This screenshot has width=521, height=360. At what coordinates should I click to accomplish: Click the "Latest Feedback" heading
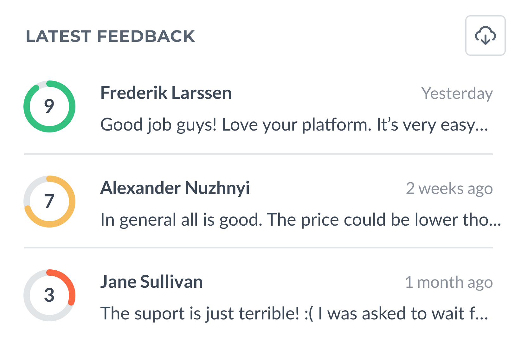click(110, 36)
